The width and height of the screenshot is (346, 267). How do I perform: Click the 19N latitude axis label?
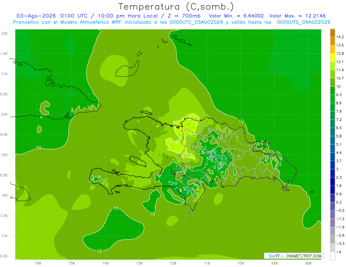[x=5, y=155]
